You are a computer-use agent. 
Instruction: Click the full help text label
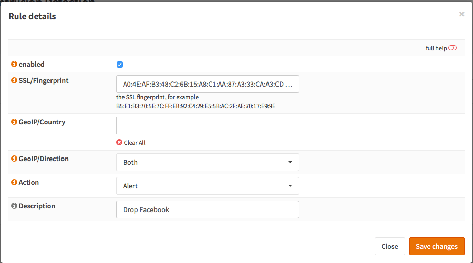pyautogui.click(x=436, y=48)
